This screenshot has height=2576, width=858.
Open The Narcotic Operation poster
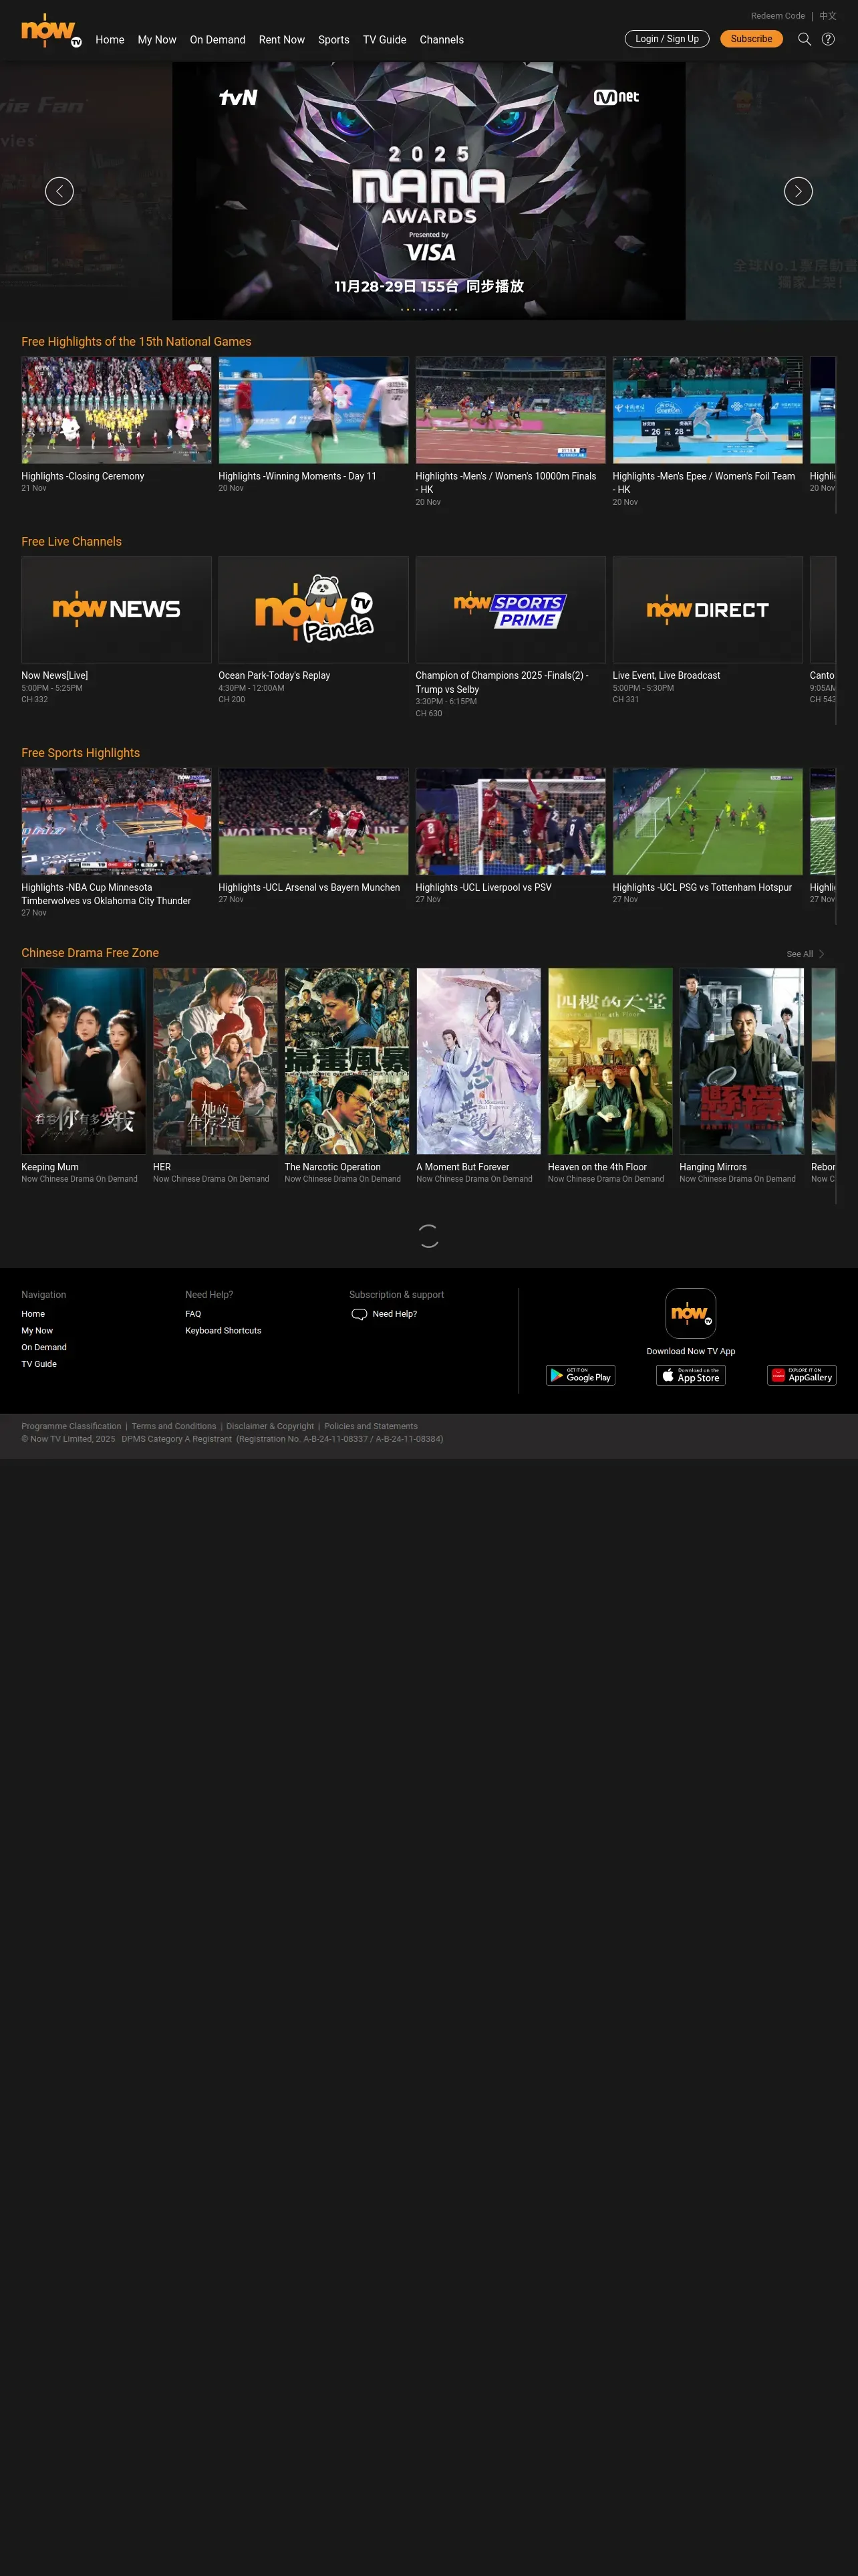(x=347, y=1061)
